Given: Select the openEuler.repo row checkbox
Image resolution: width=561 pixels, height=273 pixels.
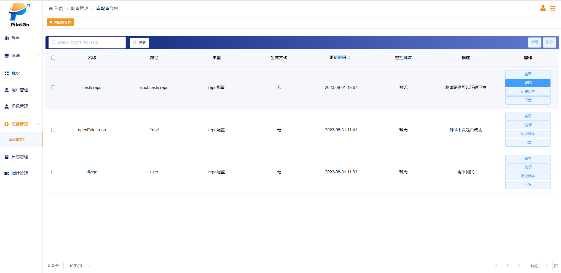Looking at the screenshot, I should [x=53, y=130].
